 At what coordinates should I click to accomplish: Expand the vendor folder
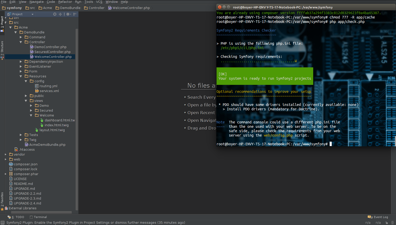pos(6,155)
